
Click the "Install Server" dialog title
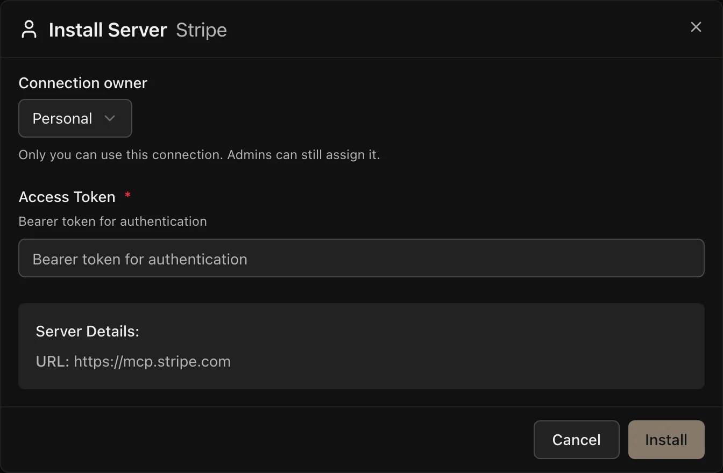click(108, 30)
